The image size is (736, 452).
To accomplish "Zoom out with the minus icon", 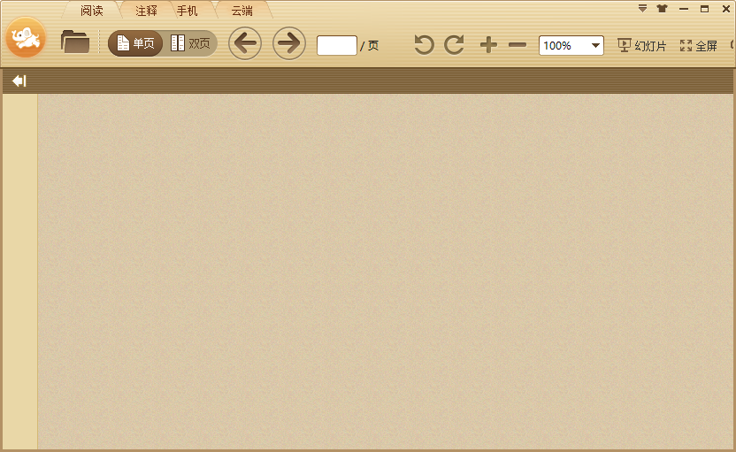I will (x=517, y=45).
